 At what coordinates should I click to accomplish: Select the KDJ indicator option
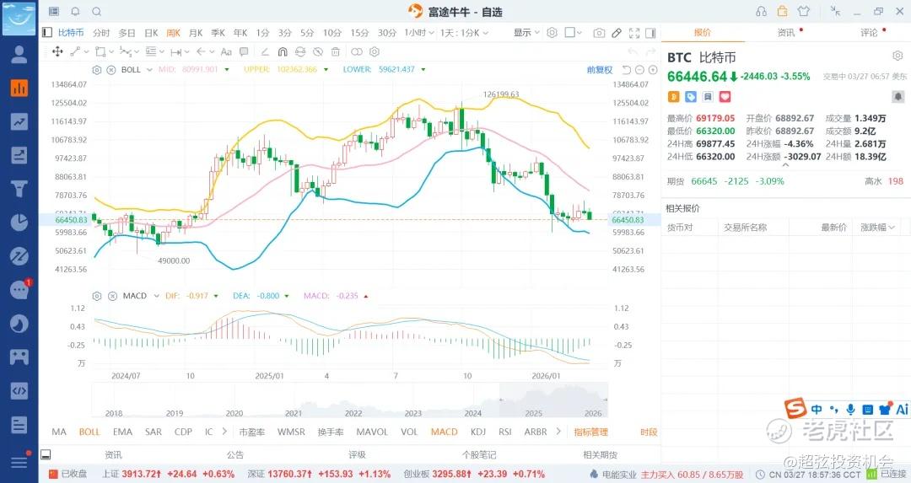pyautogui.click(x=478, y=432)
